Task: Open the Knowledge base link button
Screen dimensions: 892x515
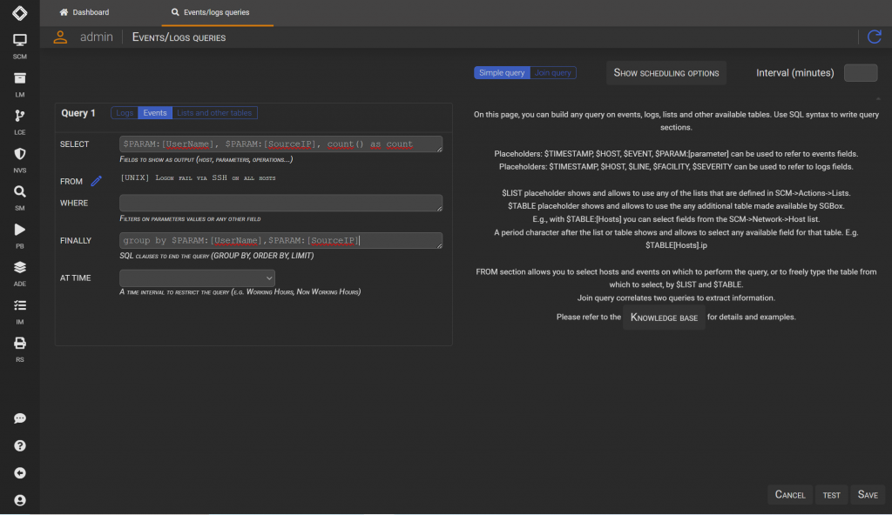Action: click(664, 318)
